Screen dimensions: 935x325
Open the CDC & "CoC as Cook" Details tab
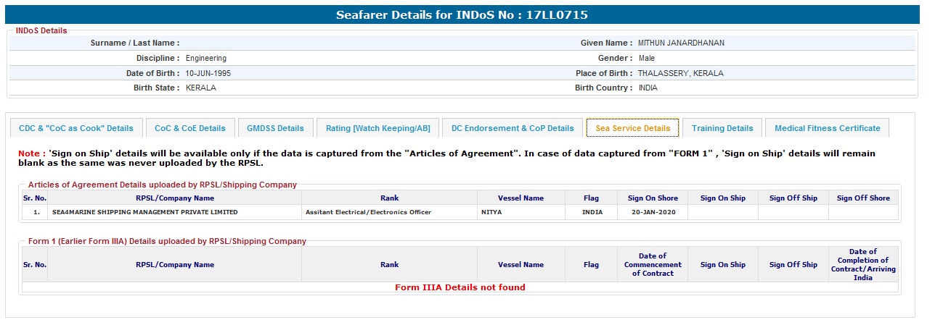(76, 128)
